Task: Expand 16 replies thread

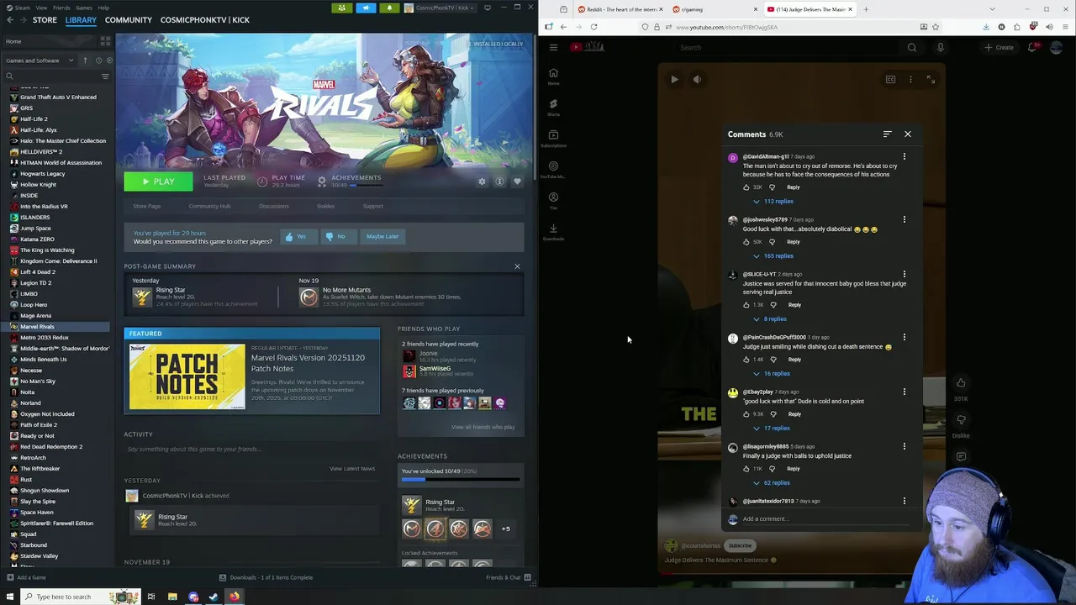Action: 772,374
